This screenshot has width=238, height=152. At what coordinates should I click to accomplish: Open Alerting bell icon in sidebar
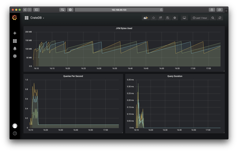click(x=15, y=49)
